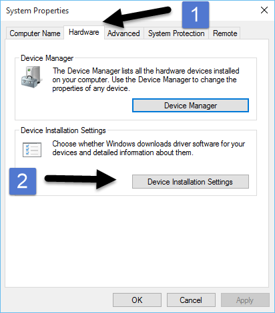275x313 pixels.
Task: Open Device Installation Settings button
Action: (190, 182)
